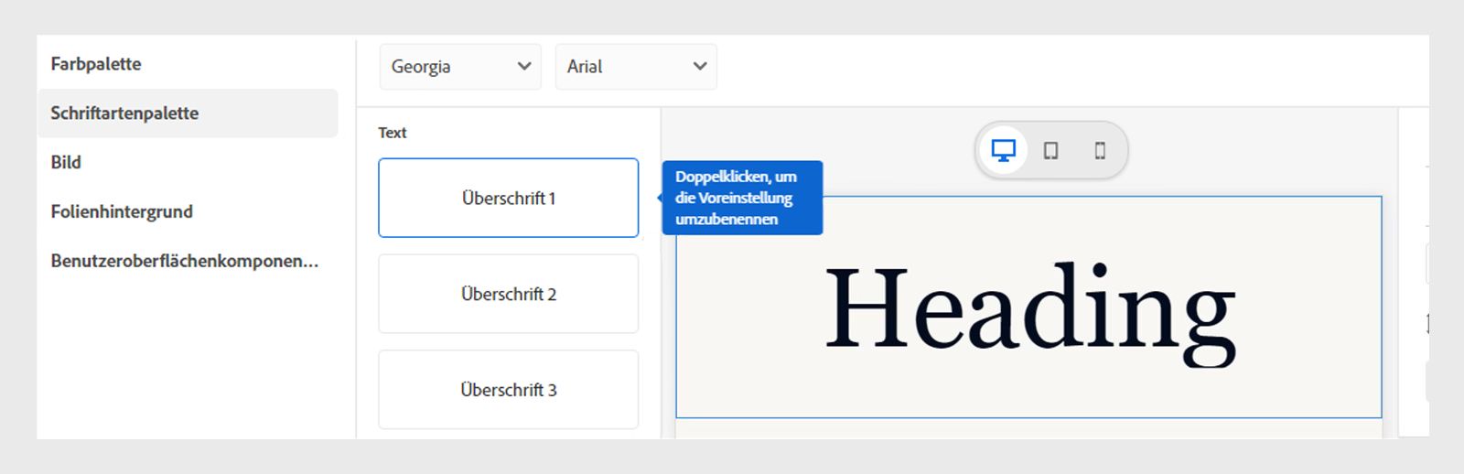Image resolution: width=1464 pixels, height=474 pixels.
Task: Open the Benutzeroberflächenkomponen... section
Action: [x=184, y=261]
